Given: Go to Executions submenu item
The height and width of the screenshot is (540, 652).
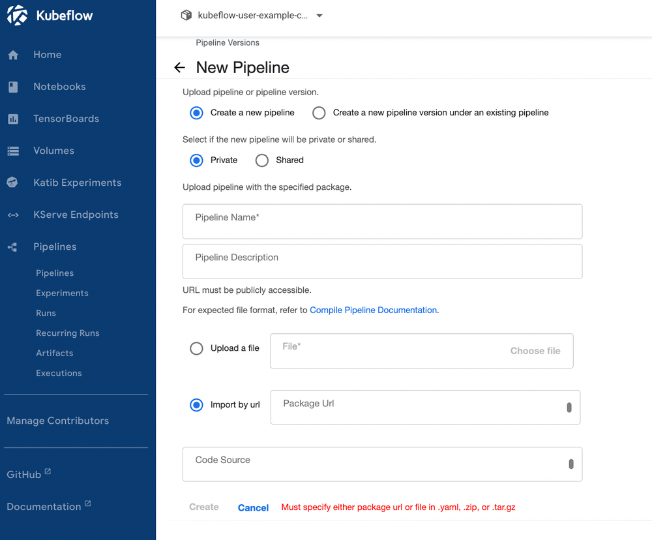Looking at the screenshot, I should click(x=59, y=373).
